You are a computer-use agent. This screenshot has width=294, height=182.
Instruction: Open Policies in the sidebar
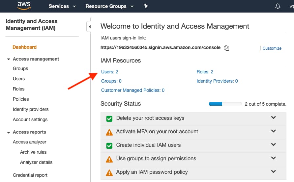click(21, 99)
